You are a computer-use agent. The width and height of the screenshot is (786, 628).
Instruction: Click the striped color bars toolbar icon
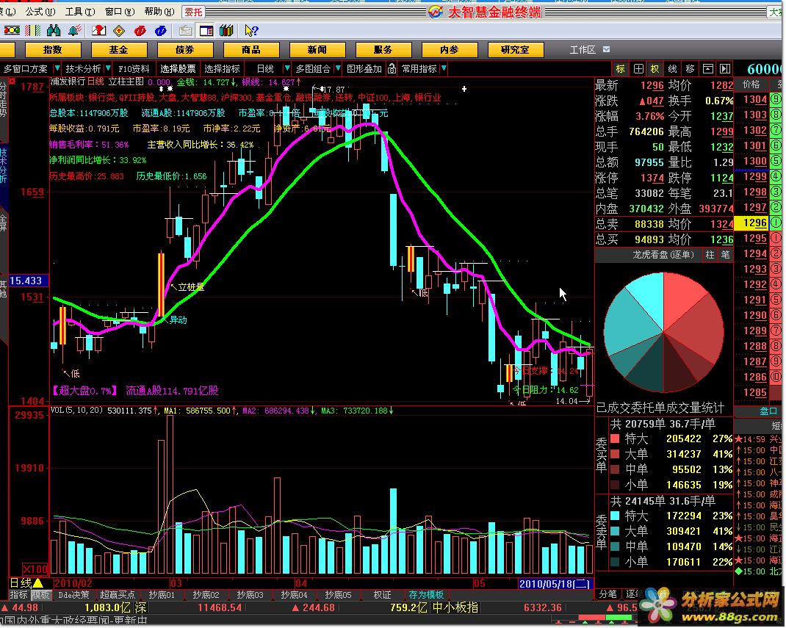coord(32,31)
